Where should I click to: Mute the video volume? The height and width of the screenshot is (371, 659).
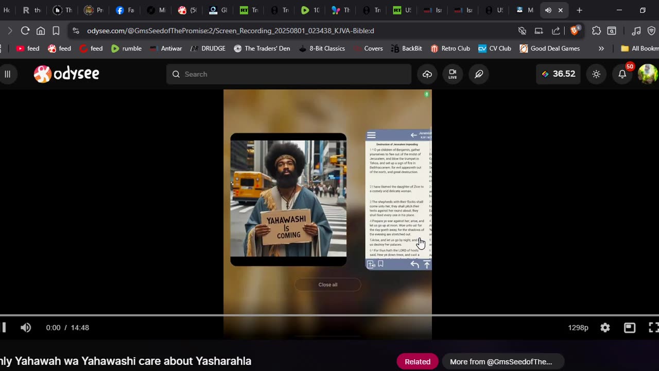click(26, 328)
